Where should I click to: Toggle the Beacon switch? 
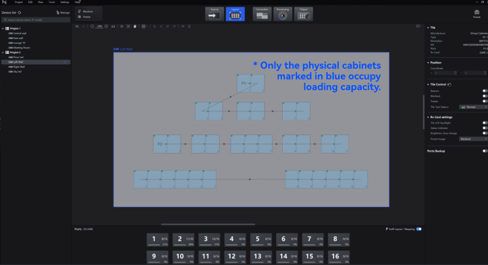pyautogui.click(x=485, y=91)
